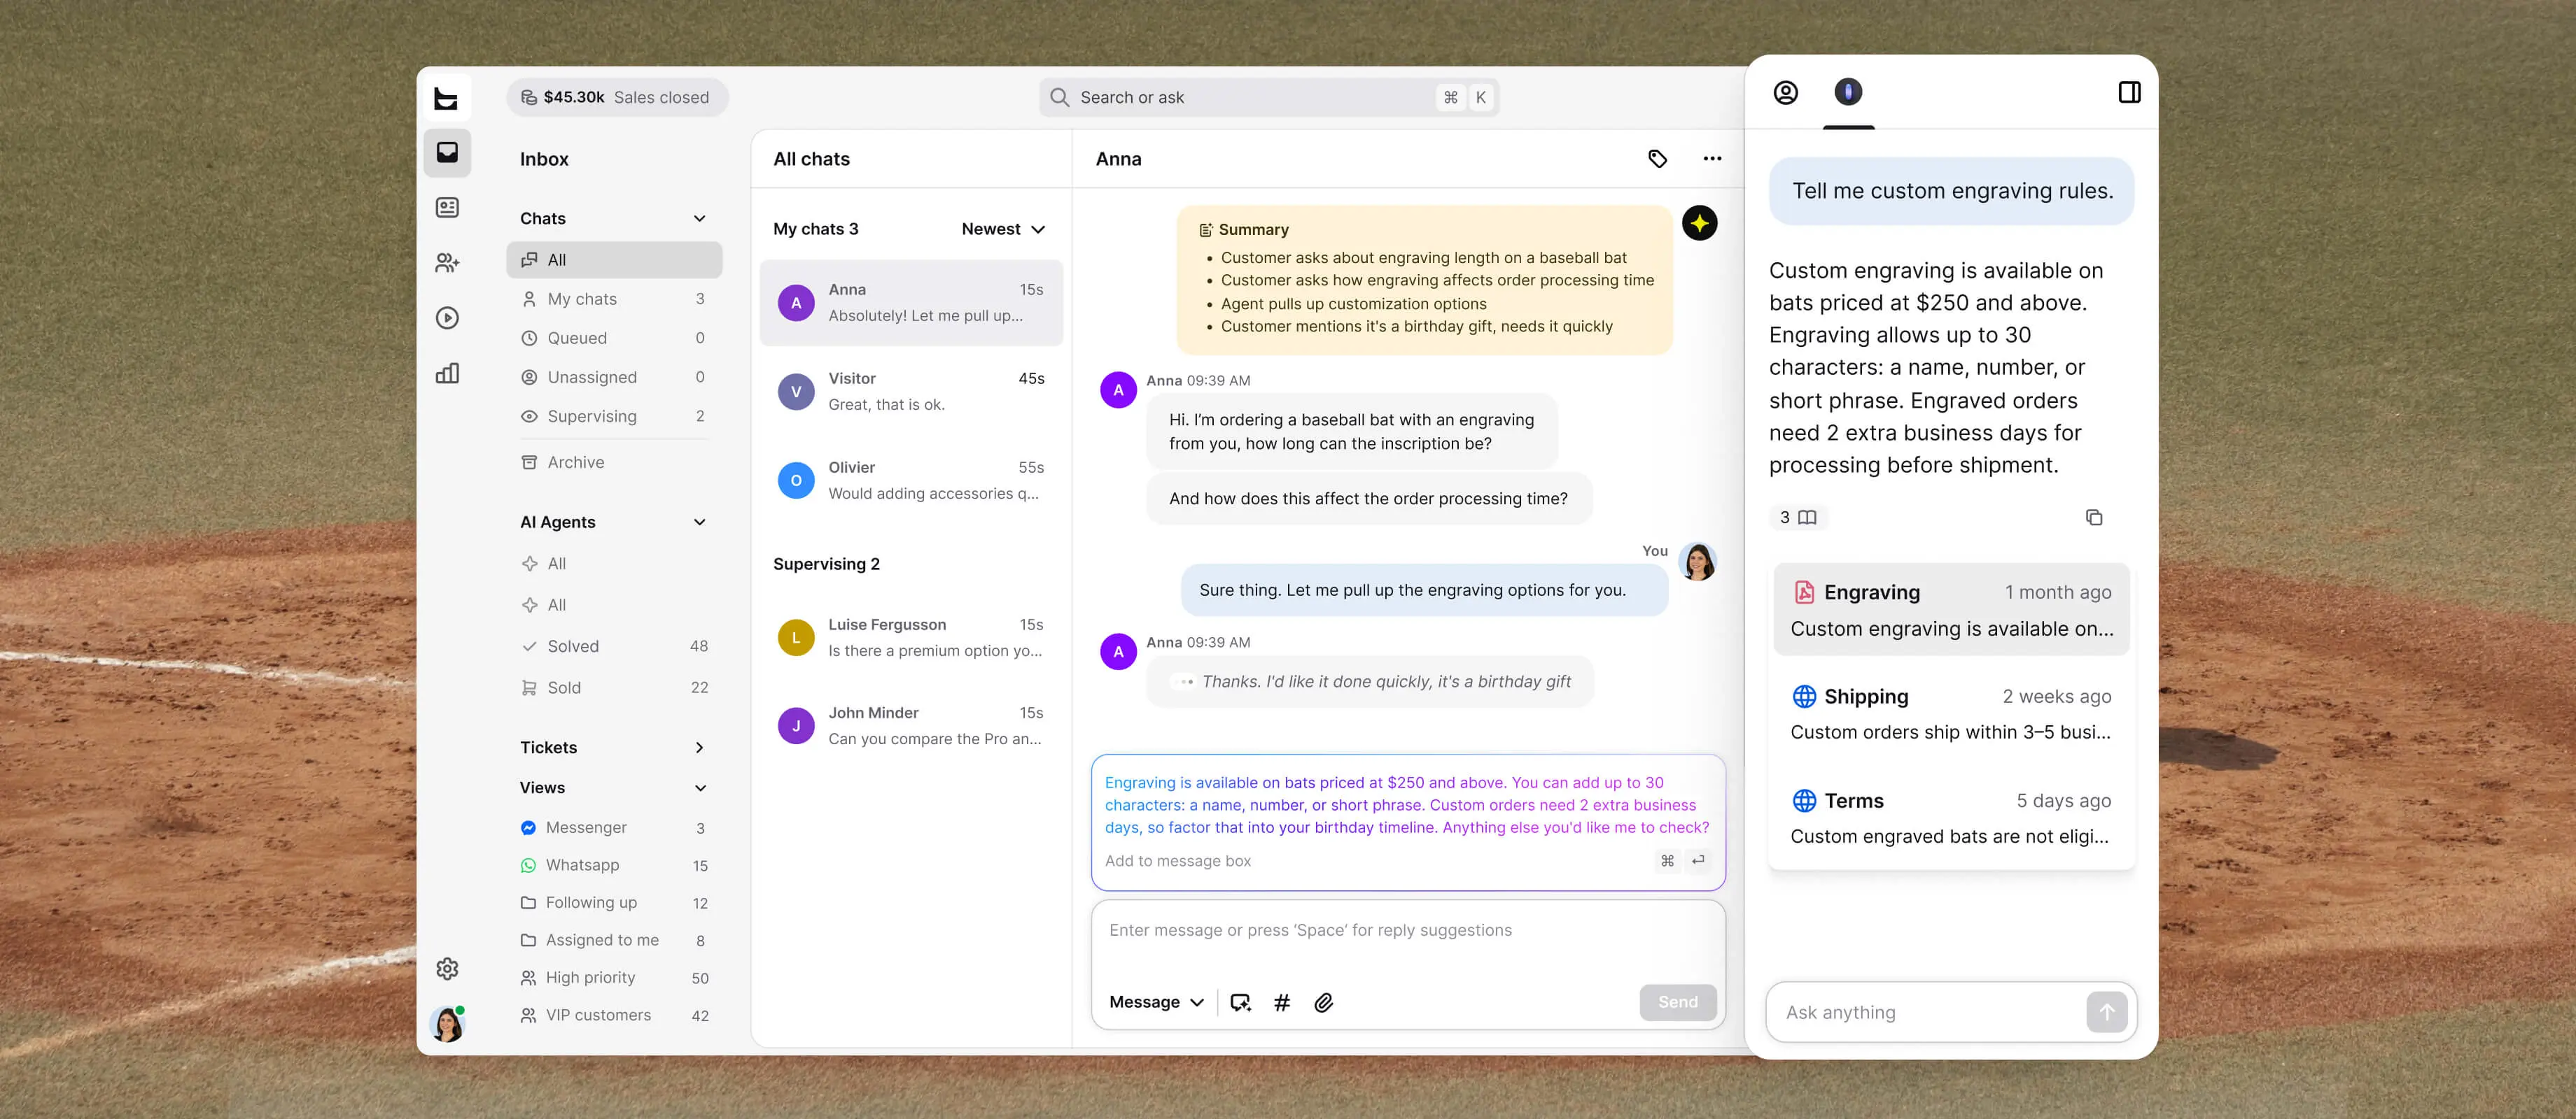Switch to the Copilot tab in right panel
Screen dimensions: 2576x1119
(1848, 92)
